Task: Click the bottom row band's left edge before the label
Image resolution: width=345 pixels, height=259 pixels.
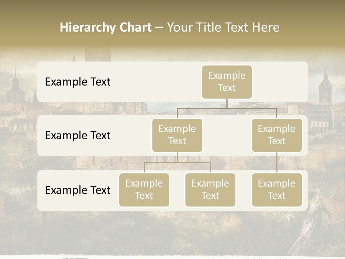Action: click(41, 190)
